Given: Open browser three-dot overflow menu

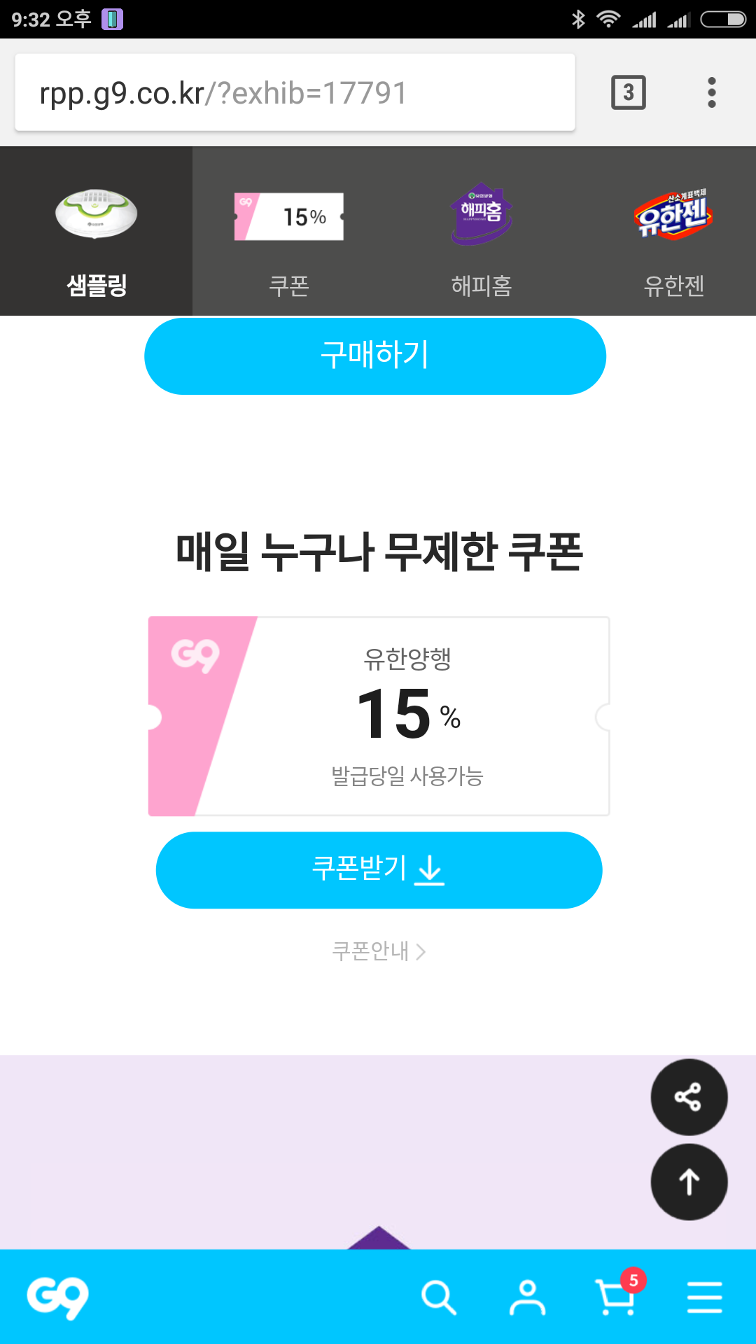Looking at the screenshot, I should point(712,92).
